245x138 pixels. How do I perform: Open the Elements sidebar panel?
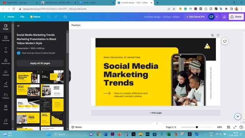coord(6,38)
